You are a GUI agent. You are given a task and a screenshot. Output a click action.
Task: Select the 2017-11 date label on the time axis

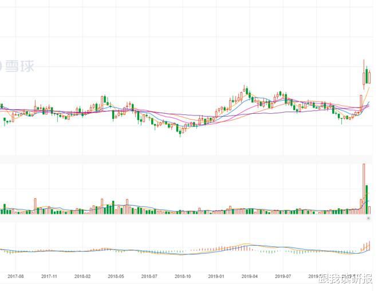49,276
